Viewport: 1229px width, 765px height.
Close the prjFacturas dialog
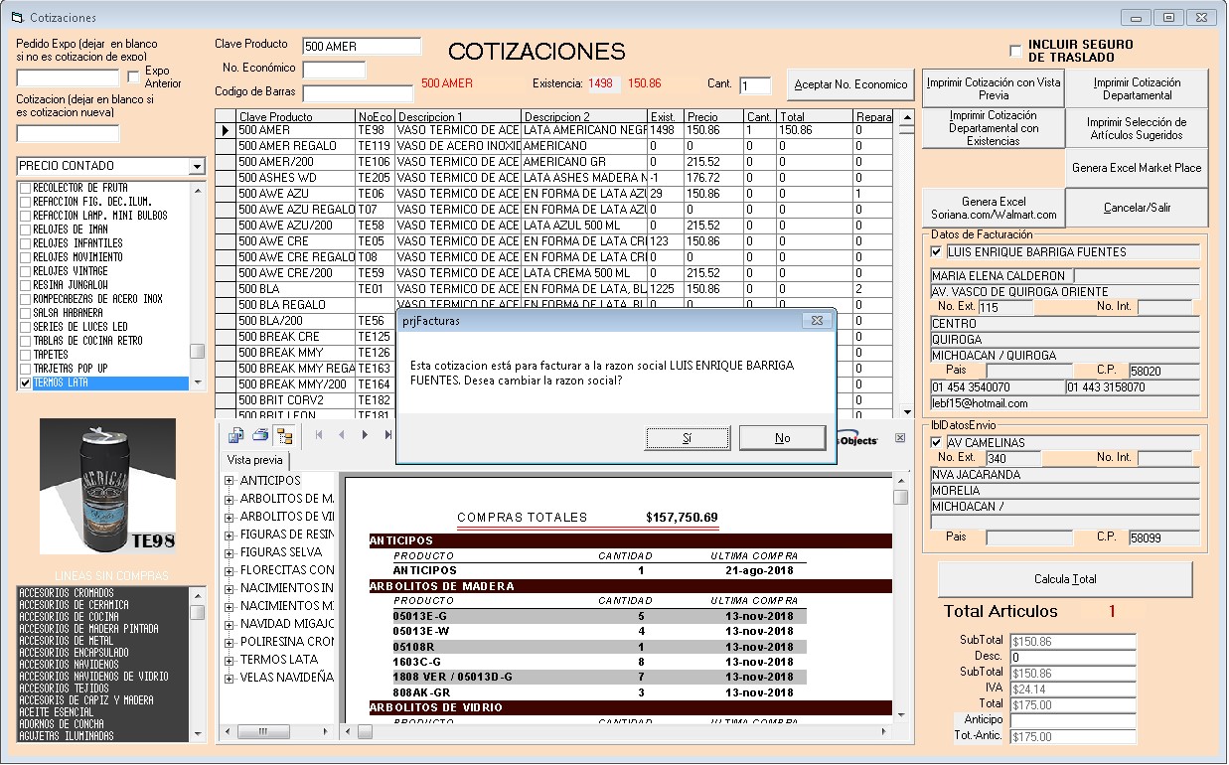tap(817, 321)
